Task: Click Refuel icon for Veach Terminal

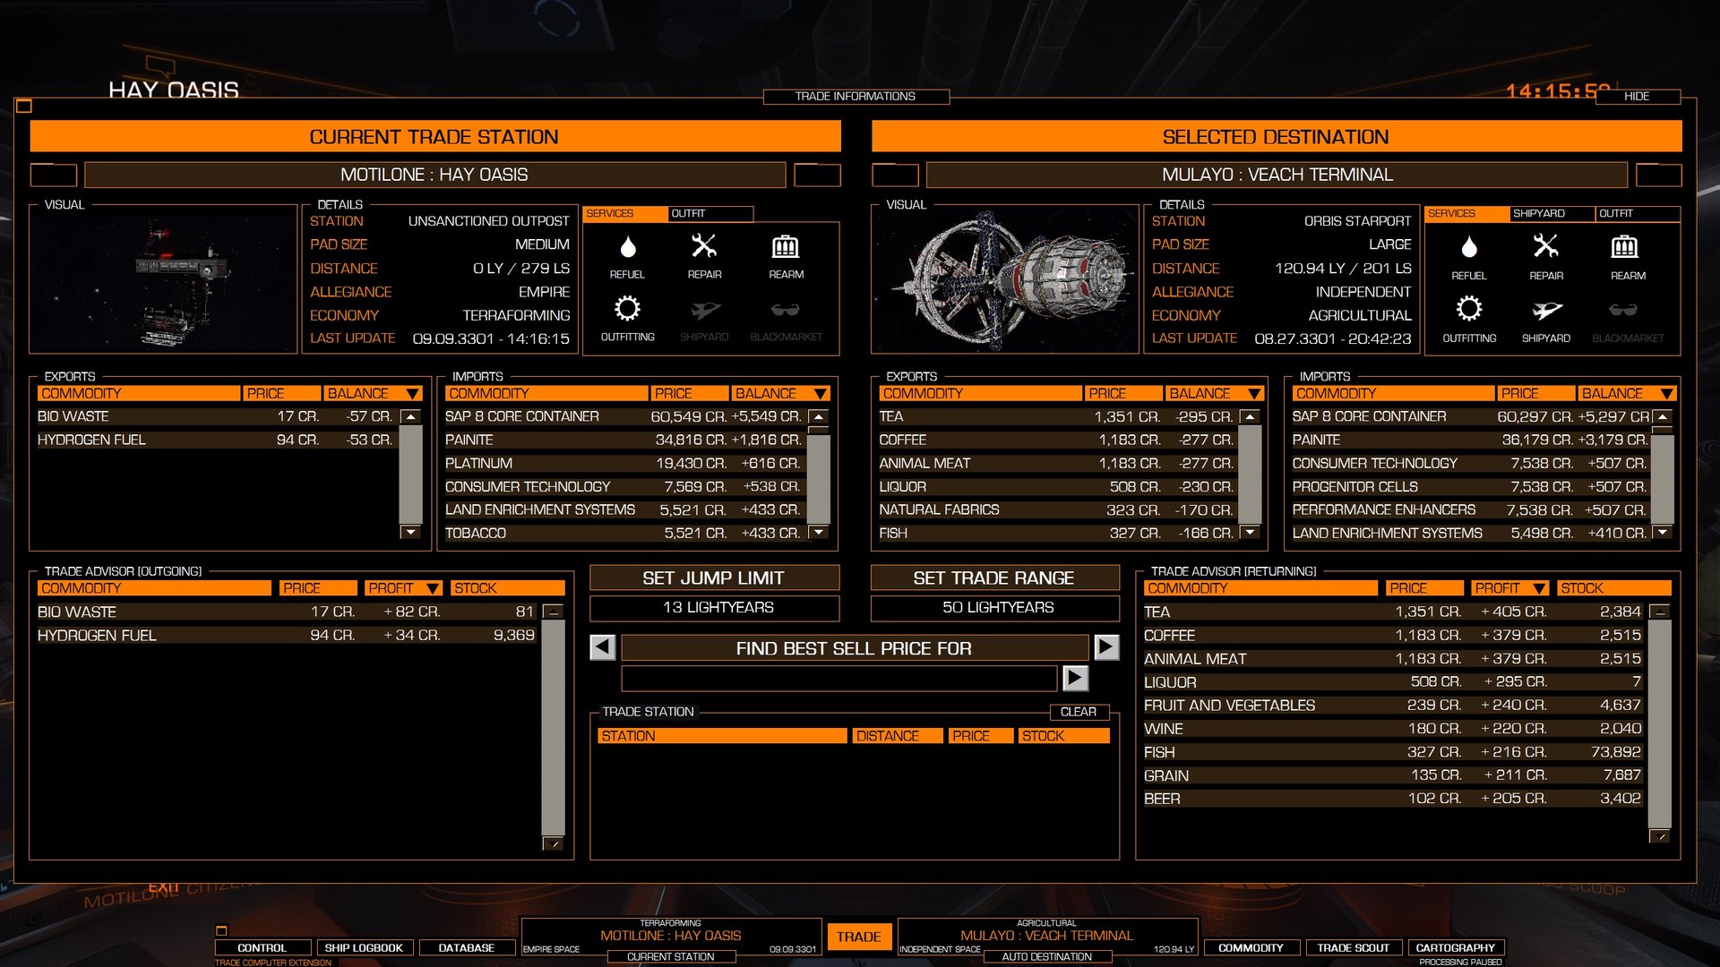Action: pyautogui.click(x=1469, y=247)
